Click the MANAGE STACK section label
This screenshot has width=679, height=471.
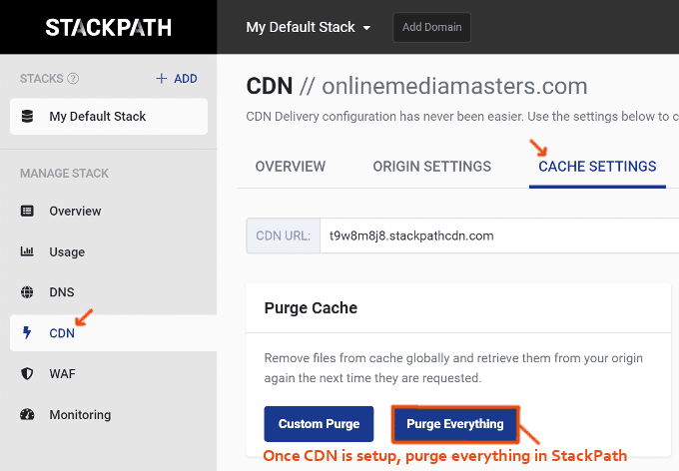(64, 174)
